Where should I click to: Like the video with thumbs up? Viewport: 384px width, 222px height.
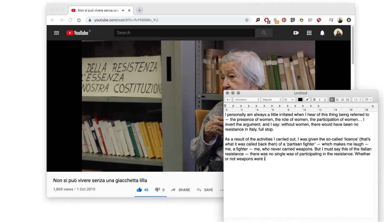pos(139,190)
